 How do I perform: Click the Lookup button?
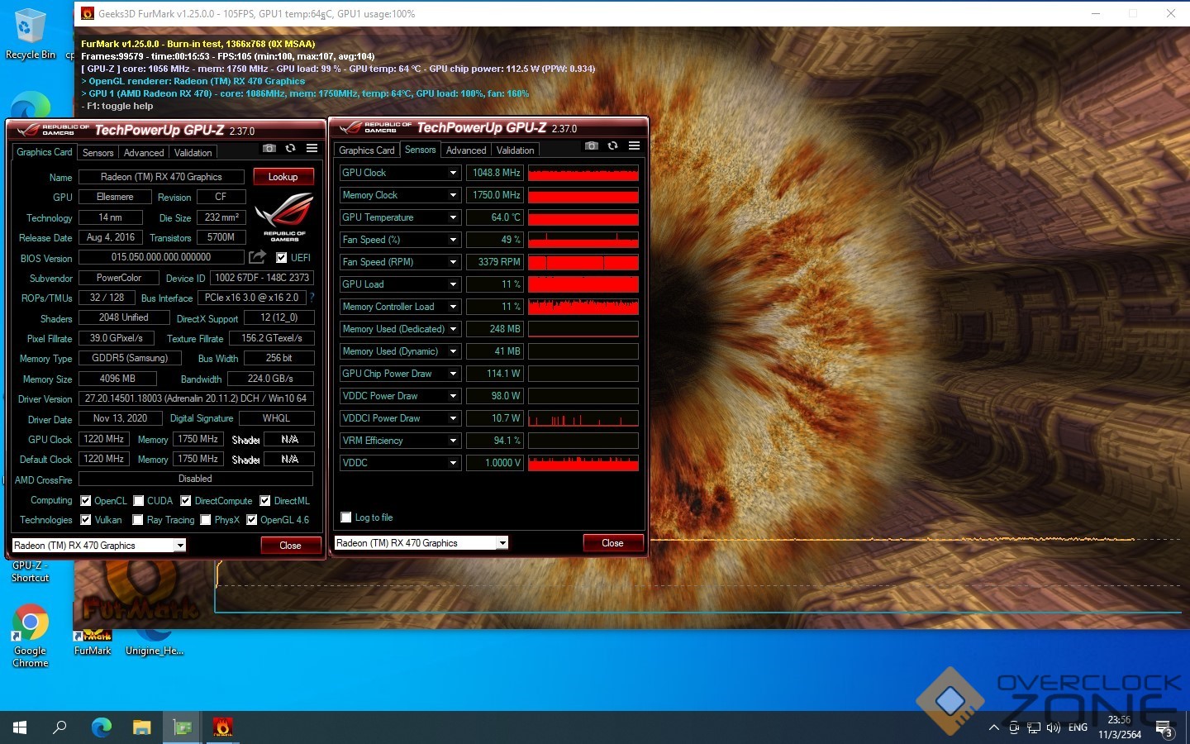coord(283,177)
